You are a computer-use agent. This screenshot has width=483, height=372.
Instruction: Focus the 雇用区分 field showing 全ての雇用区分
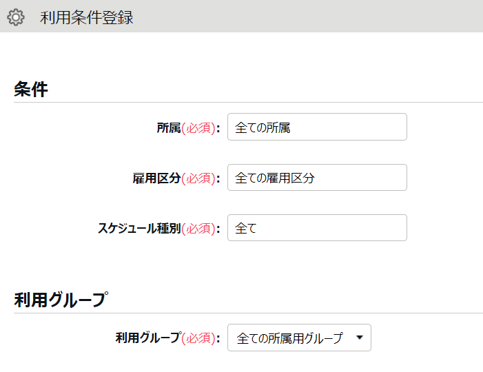point(317,177)
